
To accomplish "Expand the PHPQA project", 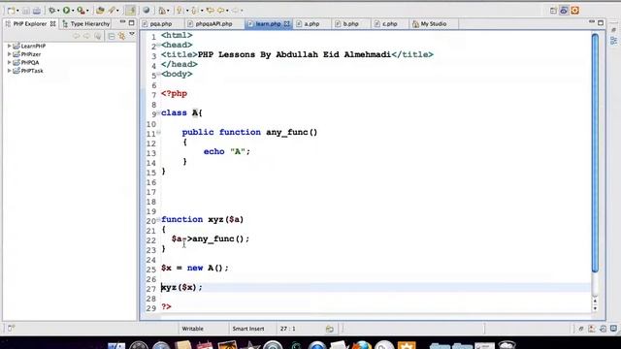I will pyautogui.click(x=9, y=62).
